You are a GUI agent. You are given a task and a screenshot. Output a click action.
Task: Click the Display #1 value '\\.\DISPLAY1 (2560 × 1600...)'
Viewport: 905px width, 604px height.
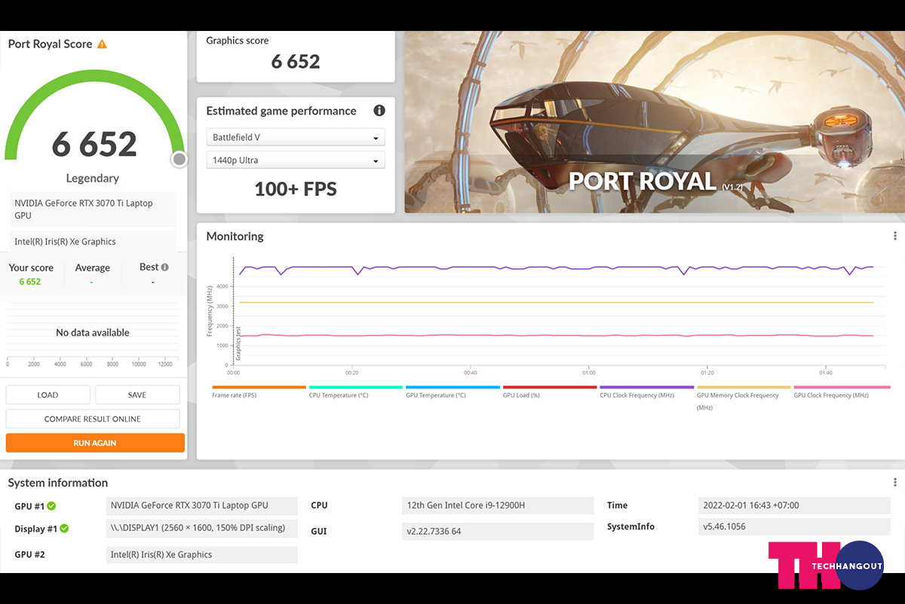pyautogui.click(x=201, y=529)
